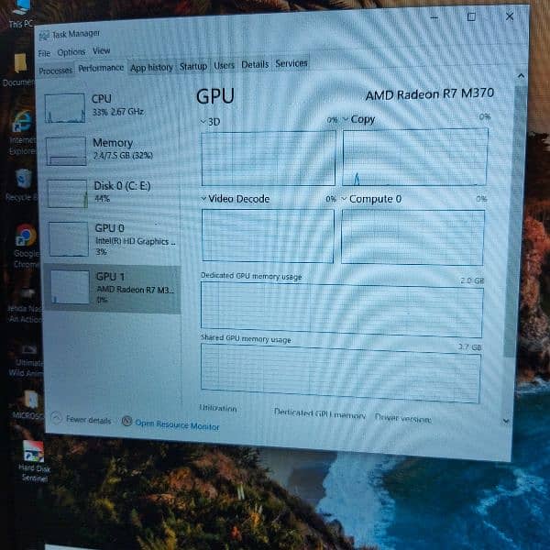The width and height of the screenshot is (550, 550).
Task: Click the Memory mini graph thumbnail
Action: [x=66, y=151]
